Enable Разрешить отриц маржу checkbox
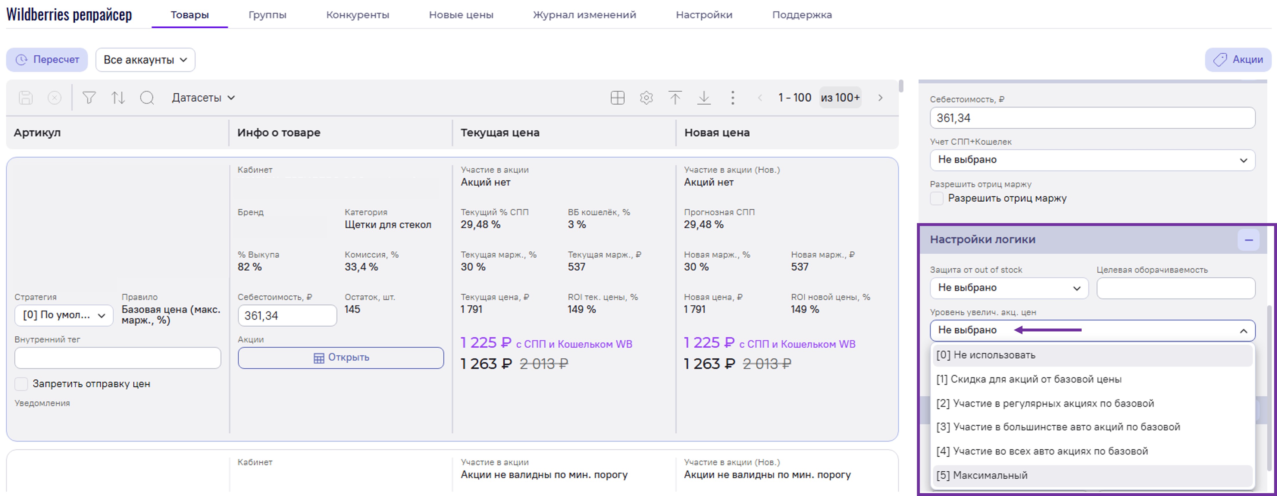Screen dimensions: 1277x496 [x=936, y=198]
